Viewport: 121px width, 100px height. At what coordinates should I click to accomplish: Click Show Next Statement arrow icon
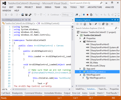[x=101, y=15]
